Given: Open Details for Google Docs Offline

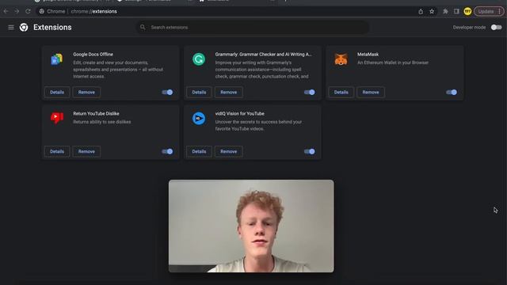Looking at the screenshot, I should pos(57,93).
